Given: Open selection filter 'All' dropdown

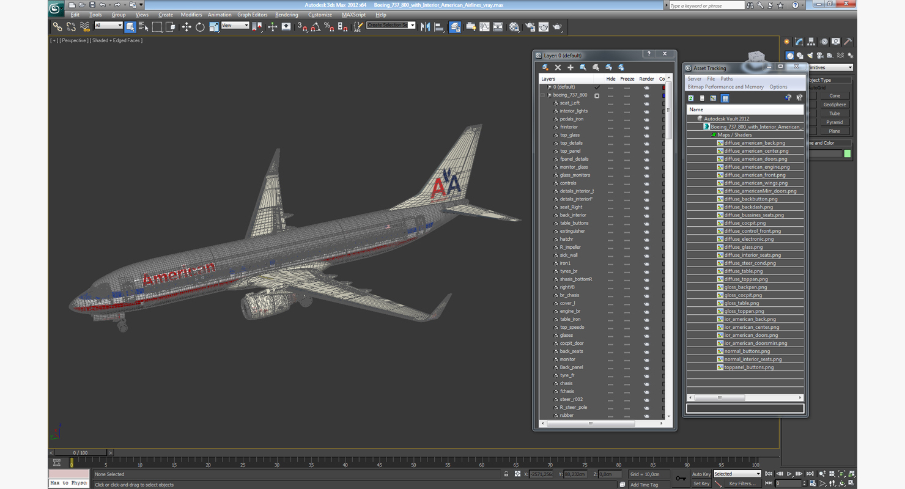Looking at the screenshot, I should click(x=108, y=26).
